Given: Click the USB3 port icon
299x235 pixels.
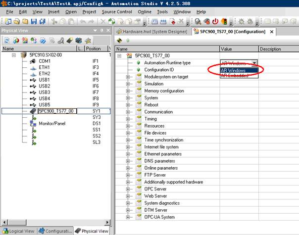Looking at the screenshot, I should [x=32, y=93].
